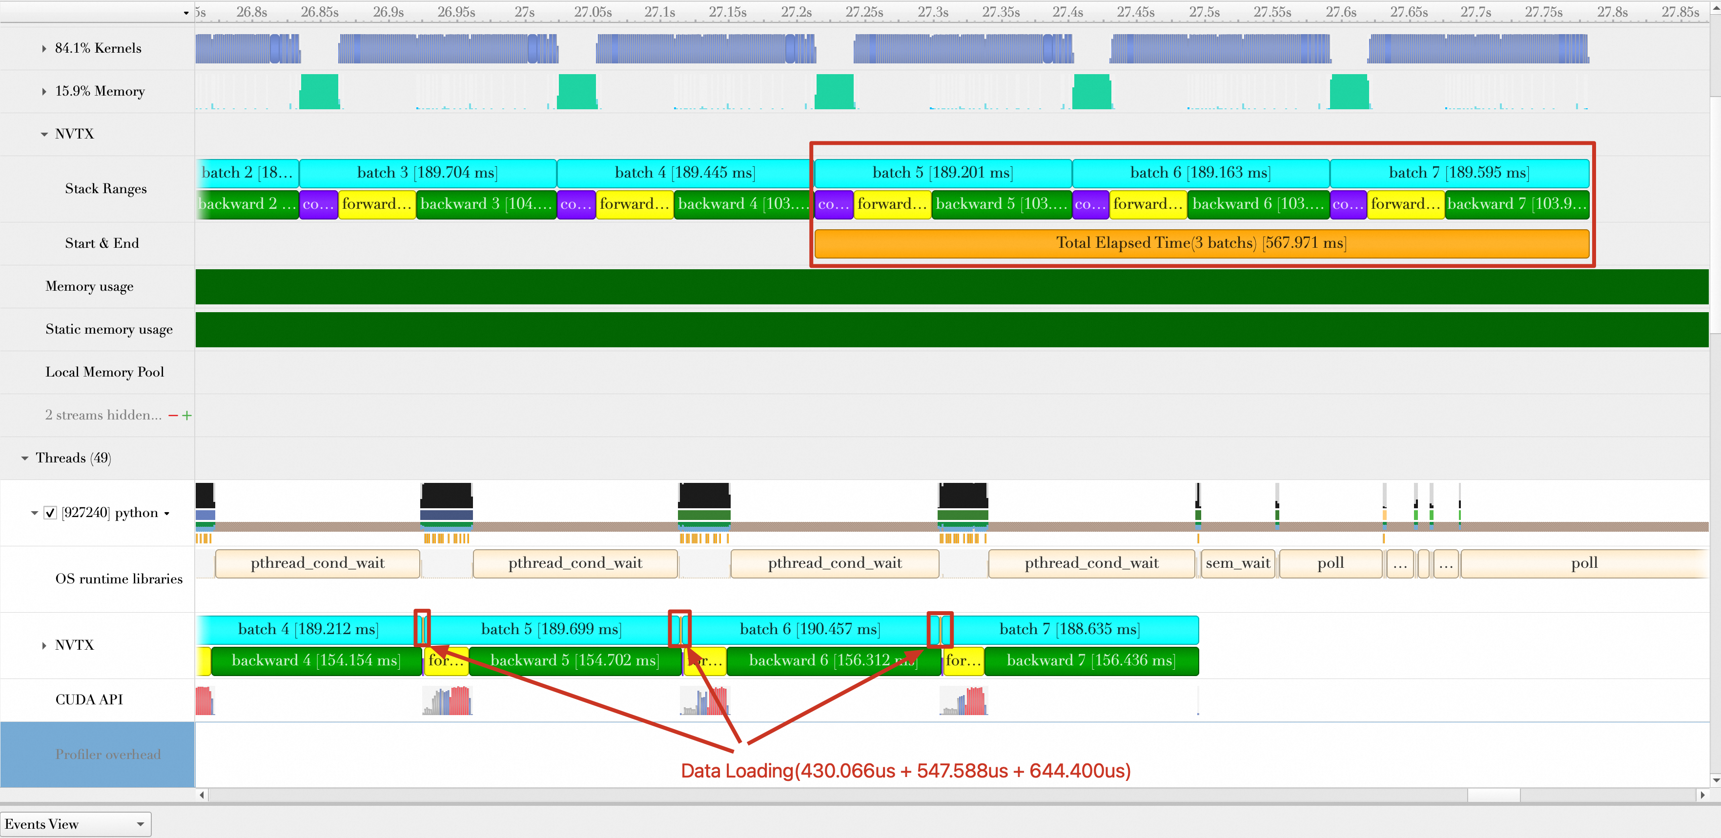Image resolution: width=1721 pixels, height=838 pixels.
Task: Expand the 84.1% Kernels row
Action: [x=44, y=49]
